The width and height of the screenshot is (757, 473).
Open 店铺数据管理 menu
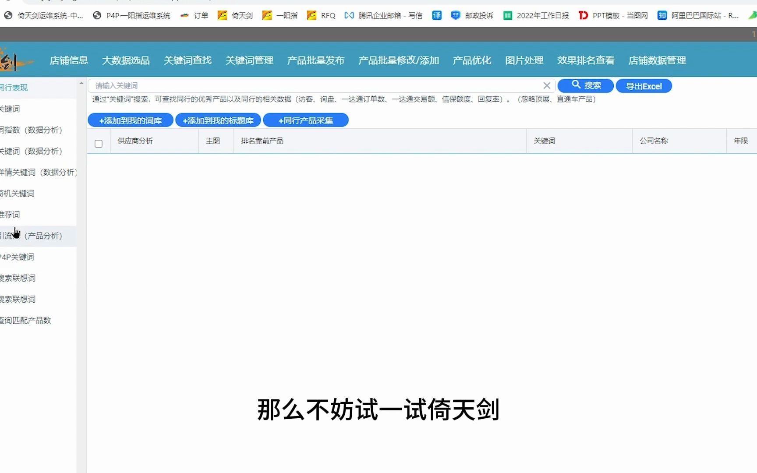pos(657,60)
